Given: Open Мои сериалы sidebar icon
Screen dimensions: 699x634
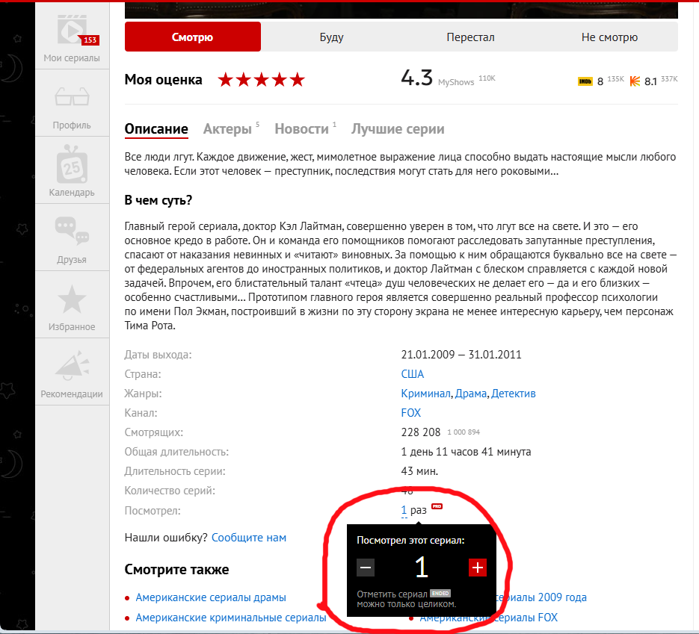Looking at the screenshot, I should click(x=72, y=31).
